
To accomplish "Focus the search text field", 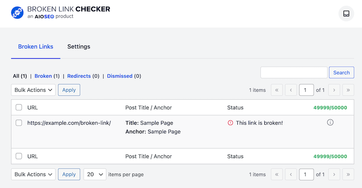I will [x=294, y=72].
